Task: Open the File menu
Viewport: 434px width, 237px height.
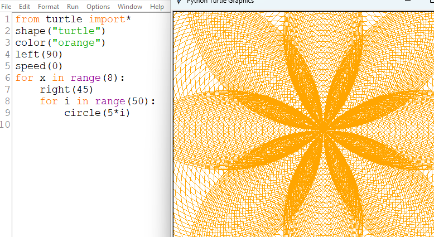Action: point(6,6)
